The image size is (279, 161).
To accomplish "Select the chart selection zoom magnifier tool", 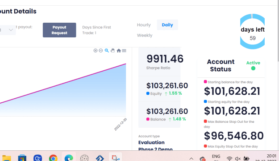I will pyautogui.click(x=107, y=51).
